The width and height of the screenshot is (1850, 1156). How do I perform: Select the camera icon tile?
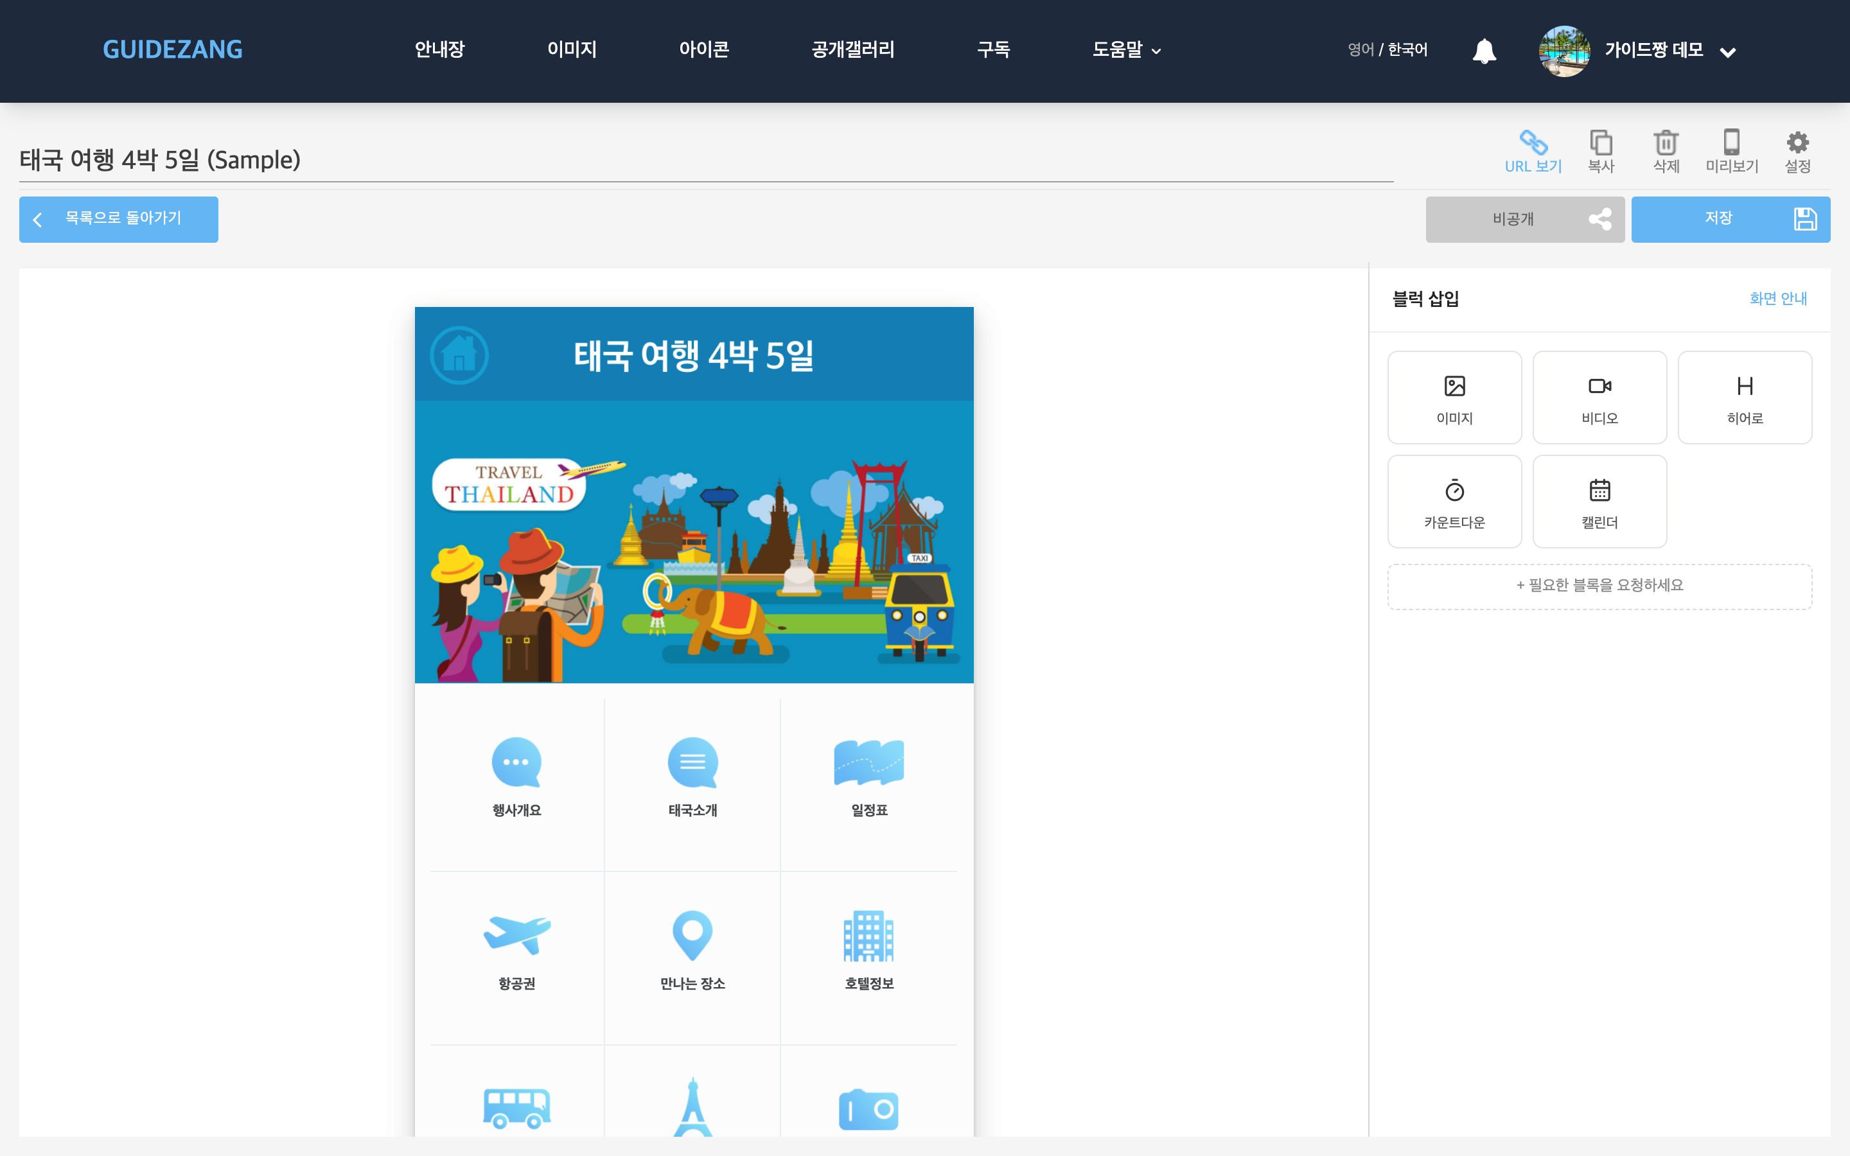pyautogui.click(x=868, y=1108)
